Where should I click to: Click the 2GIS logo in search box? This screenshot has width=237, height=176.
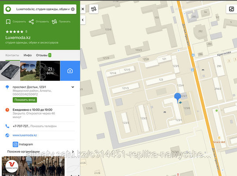(8, 9)
